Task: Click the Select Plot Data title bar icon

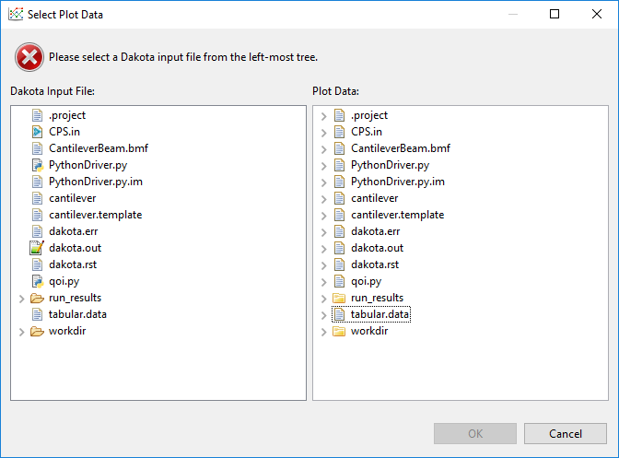Action: click(16, 14)
